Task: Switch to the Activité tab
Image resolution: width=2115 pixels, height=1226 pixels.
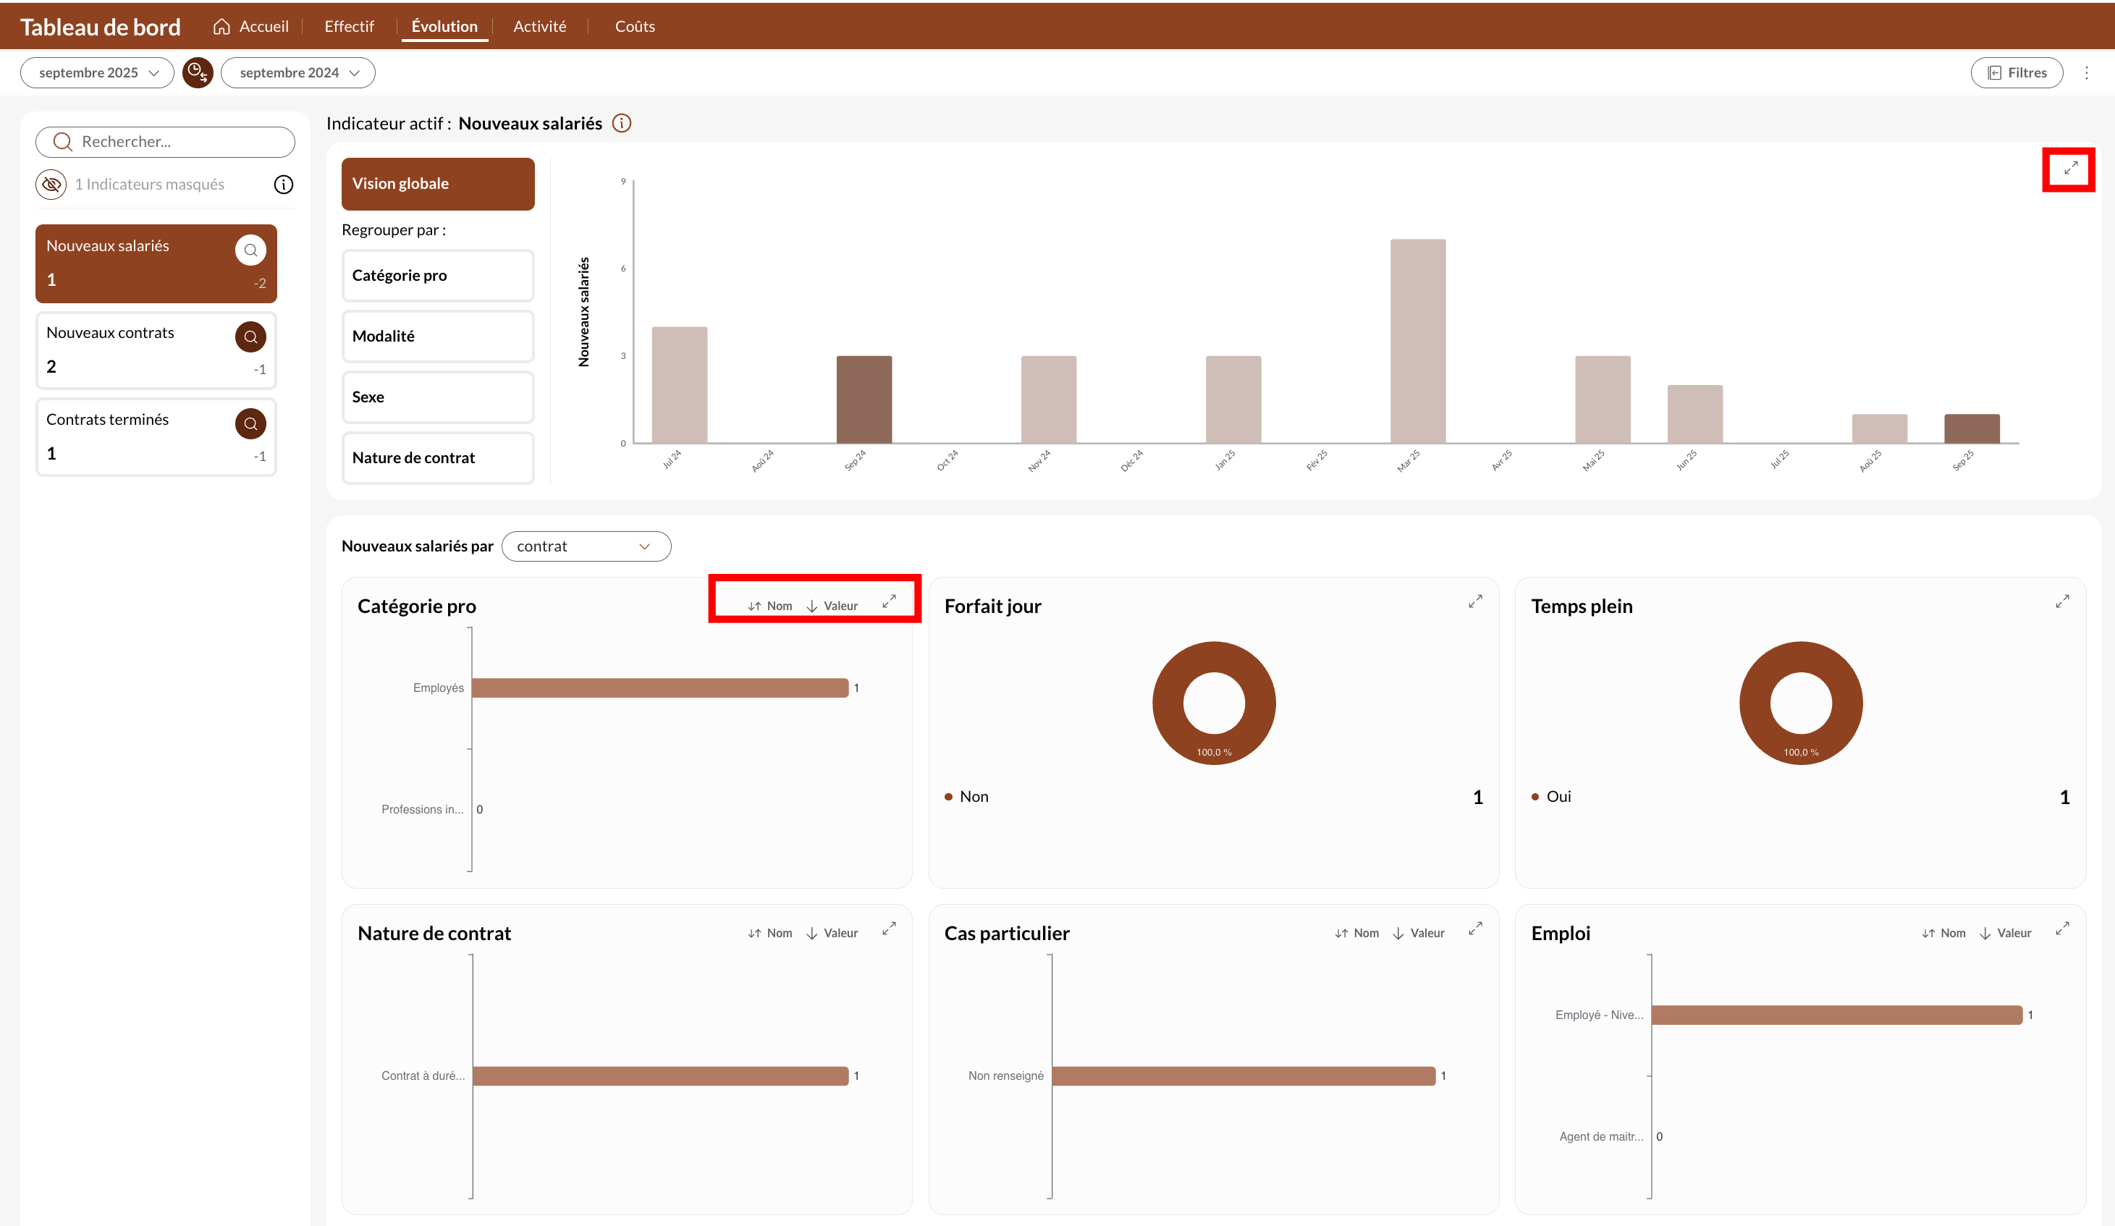Action: point(539,26)
